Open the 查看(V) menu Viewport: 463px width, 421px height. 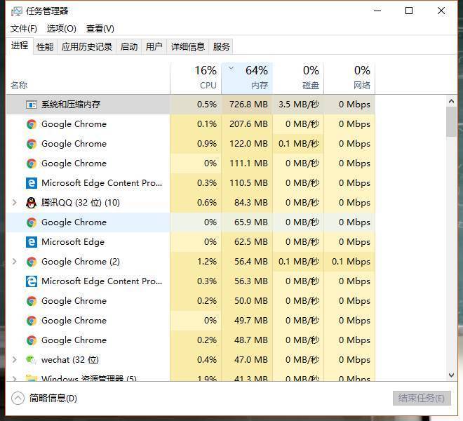click(100, 29)
